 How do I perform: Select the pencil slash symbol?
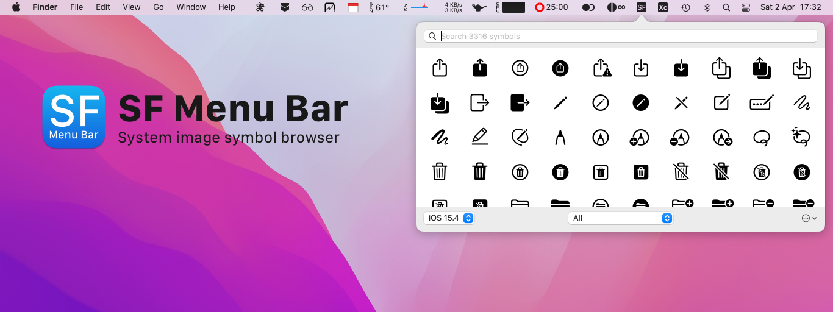[681, 103]
